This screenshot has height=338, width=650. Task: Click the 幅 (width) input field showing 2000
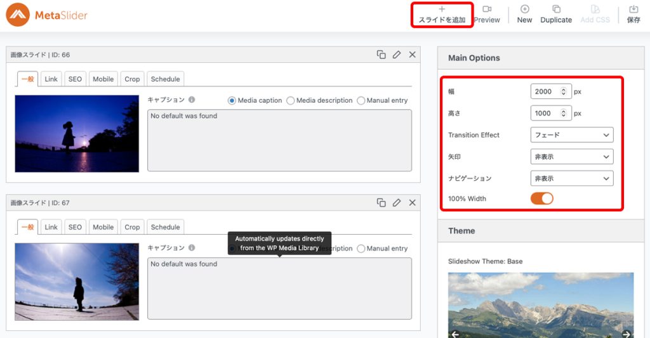tap(545, 91)
